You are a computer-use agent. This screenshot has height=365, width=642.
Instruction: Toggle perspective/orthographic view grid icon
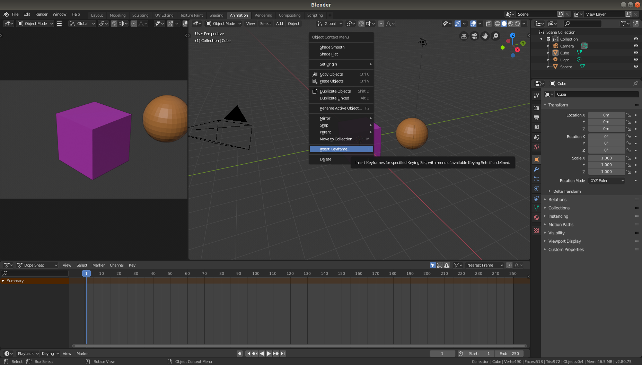tap(464, 36)
